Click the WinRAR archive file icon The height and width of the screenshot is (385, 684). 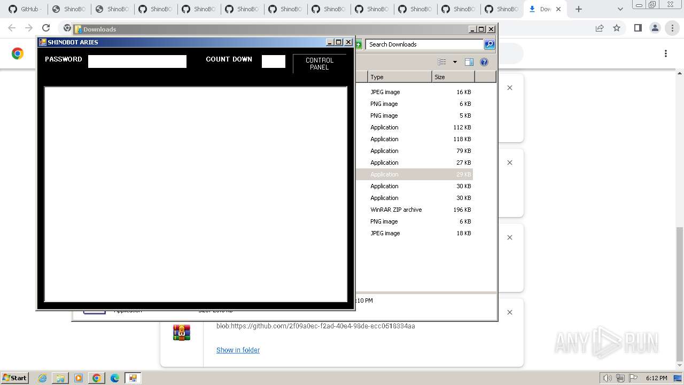pos(182,332)
